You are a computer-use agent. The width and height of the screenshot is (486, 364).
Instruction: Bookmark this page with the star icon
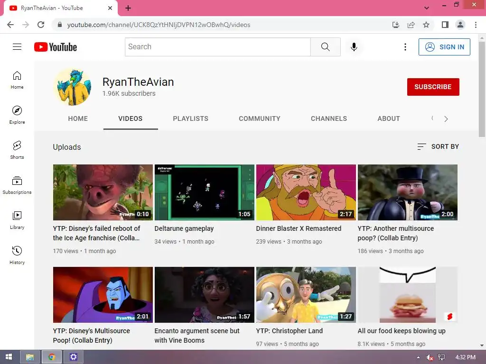pyautogui.click(x=426, y=25)
